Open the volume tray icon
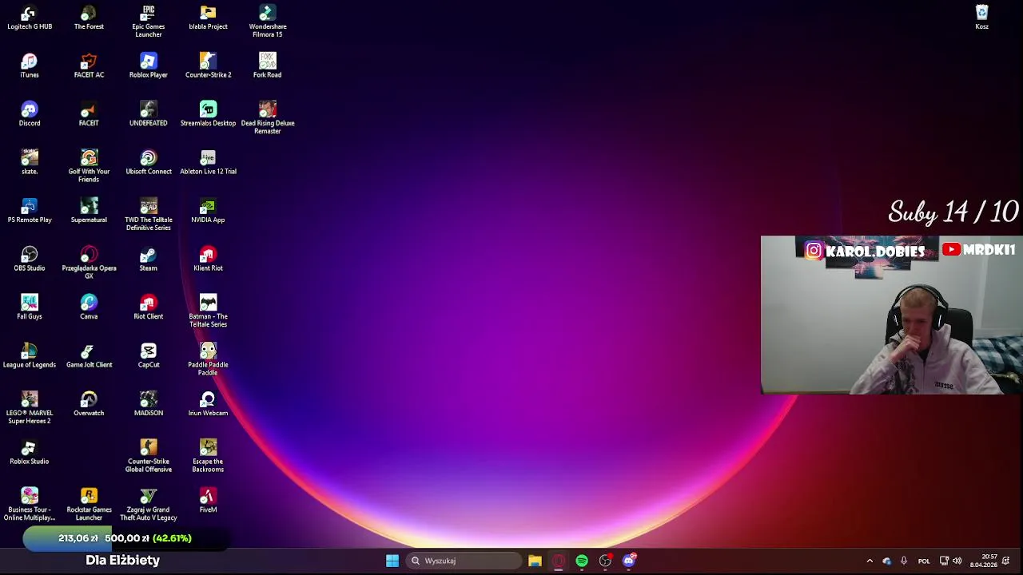The image size is (1023, 575). point(957,561)
